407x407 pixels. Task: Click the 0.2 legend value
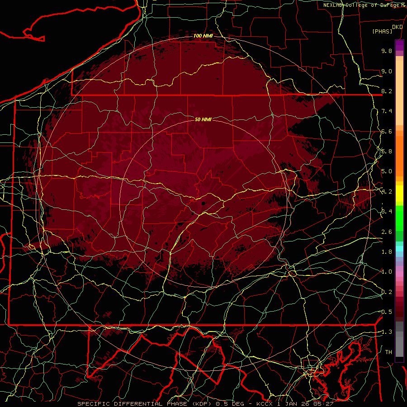[x=387, y=292]
